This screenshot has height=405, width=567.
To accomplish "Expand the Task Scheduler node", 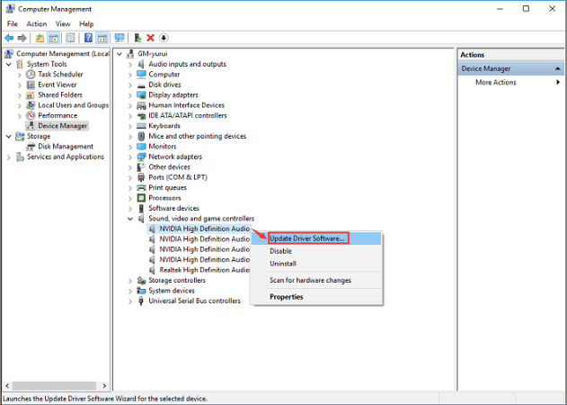I will tap(20, 75).
